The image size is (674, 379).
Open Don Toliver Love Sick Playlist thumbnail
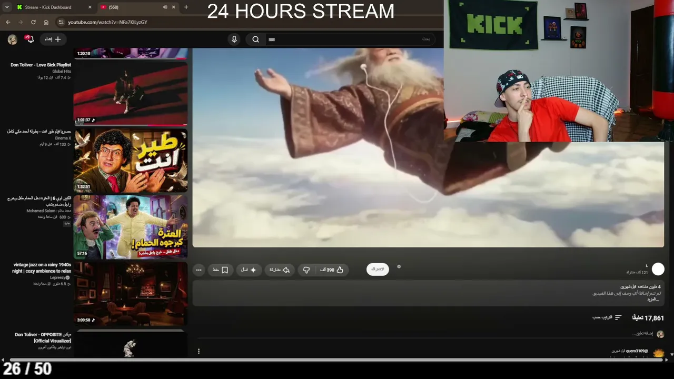(x=130, y=94)
